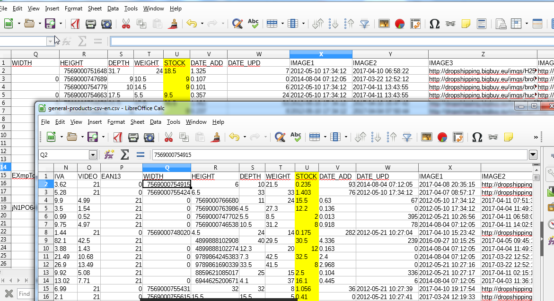554x301 pixels.
Task: Open Tools menu in background window
Action: (x=131, y=9)
